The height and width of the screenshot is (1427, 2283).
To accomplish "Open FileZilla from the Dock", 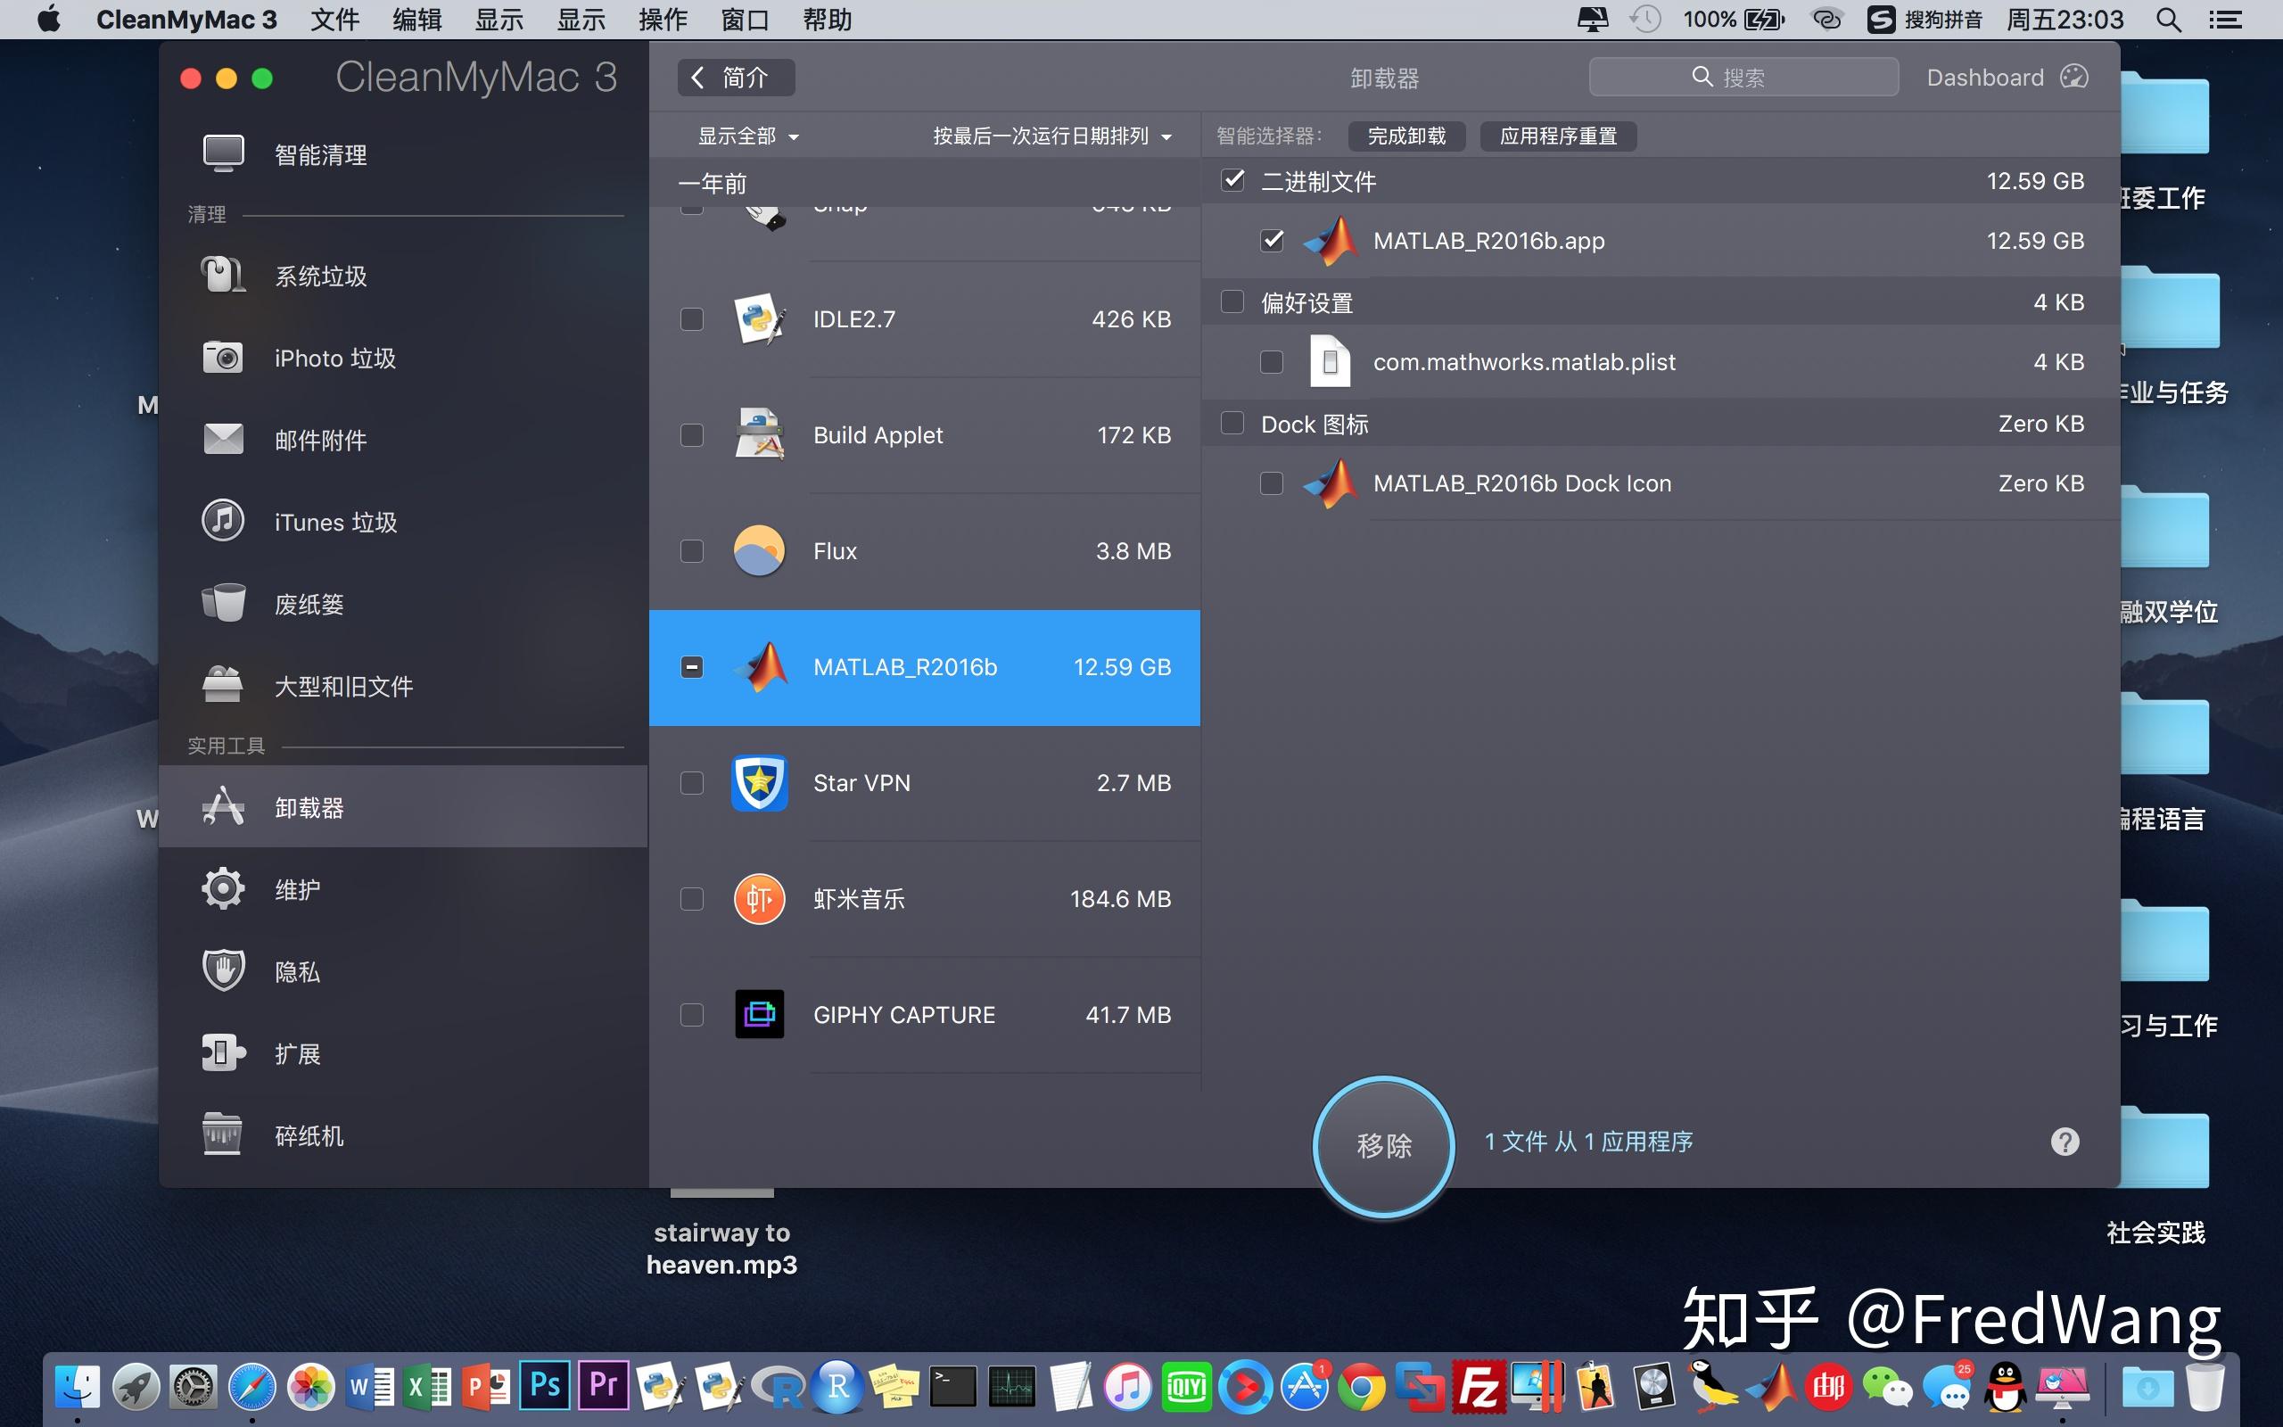I will pyautogui.click(x=1479, y=1385).
